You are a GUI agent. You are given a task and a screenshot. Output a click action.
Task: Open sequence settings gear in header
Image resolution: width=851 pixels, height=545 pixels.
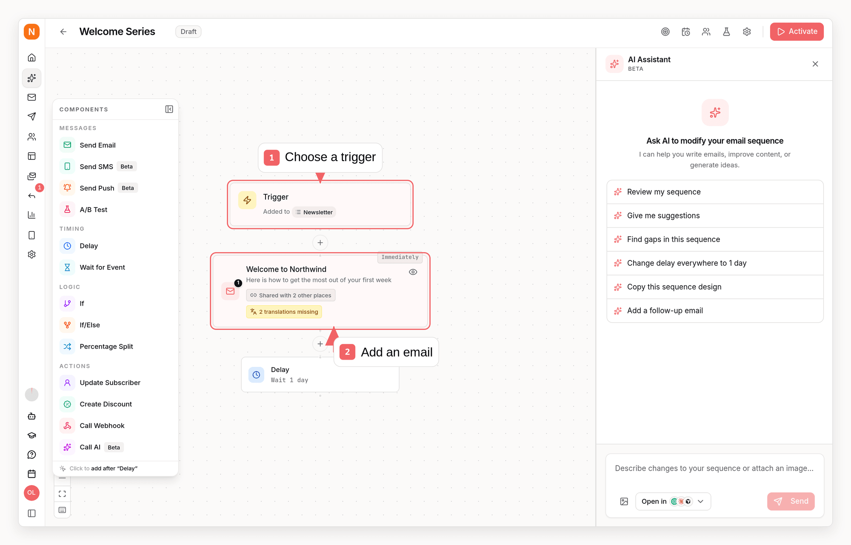(x=747, y=32)
